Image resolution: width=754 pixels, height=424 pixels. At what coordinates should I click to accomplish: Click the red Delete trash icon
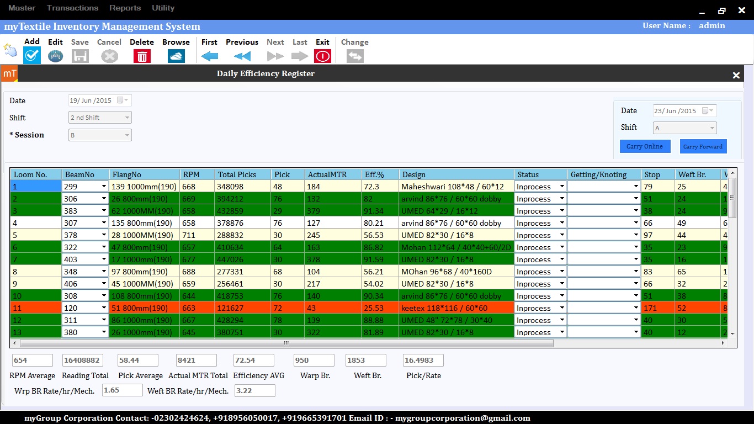point(142,56)
